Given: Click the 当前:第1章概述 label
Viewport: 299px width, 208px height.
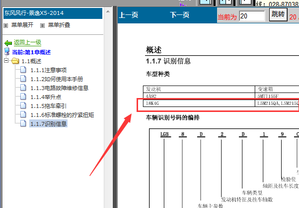Looking at the screenshot, I should click(x=31, y=52).
